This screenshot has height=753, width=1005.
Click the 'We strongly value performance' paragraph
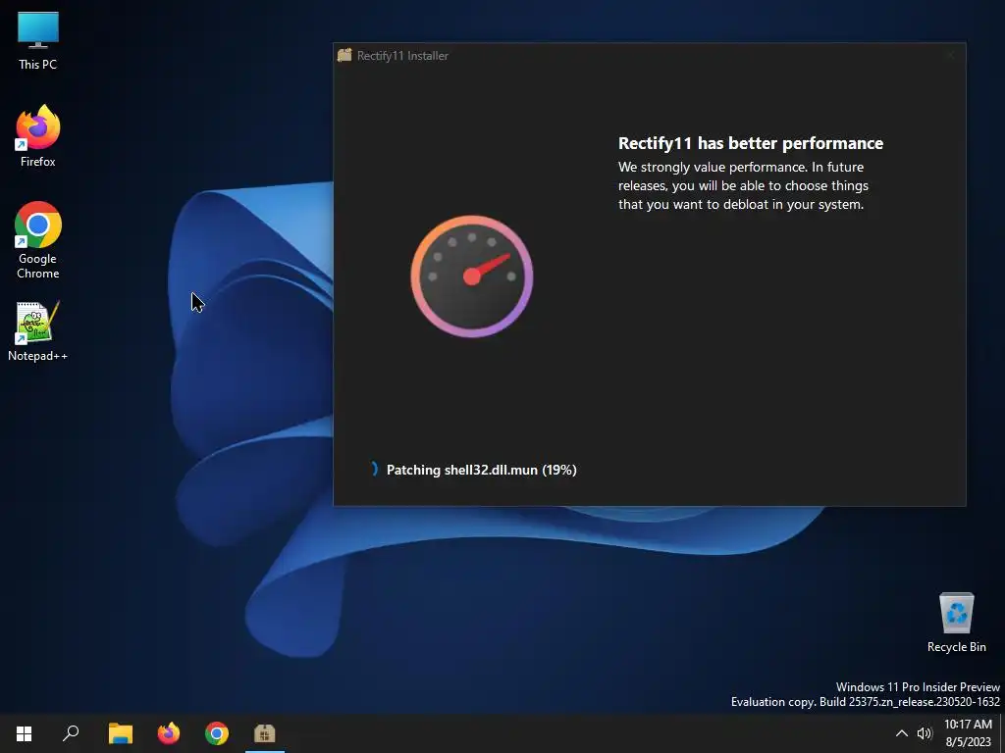(x=744, y=185)
